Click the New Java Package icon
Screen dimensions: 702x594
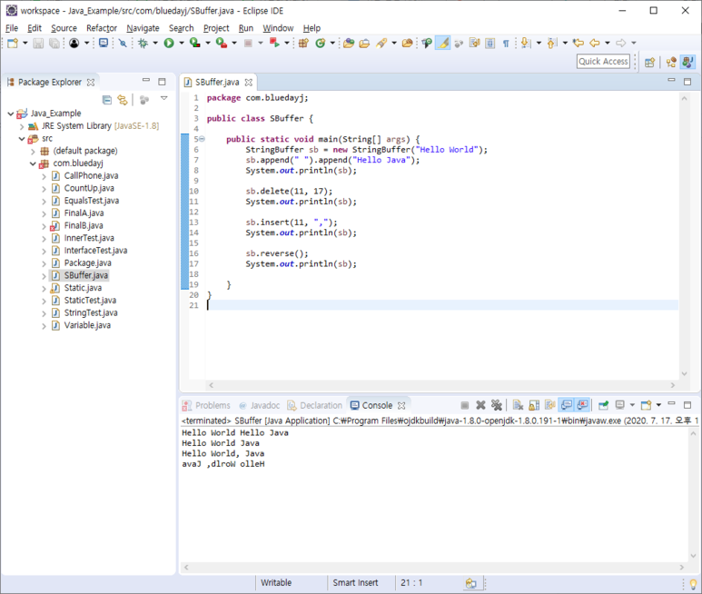point(303,43)
